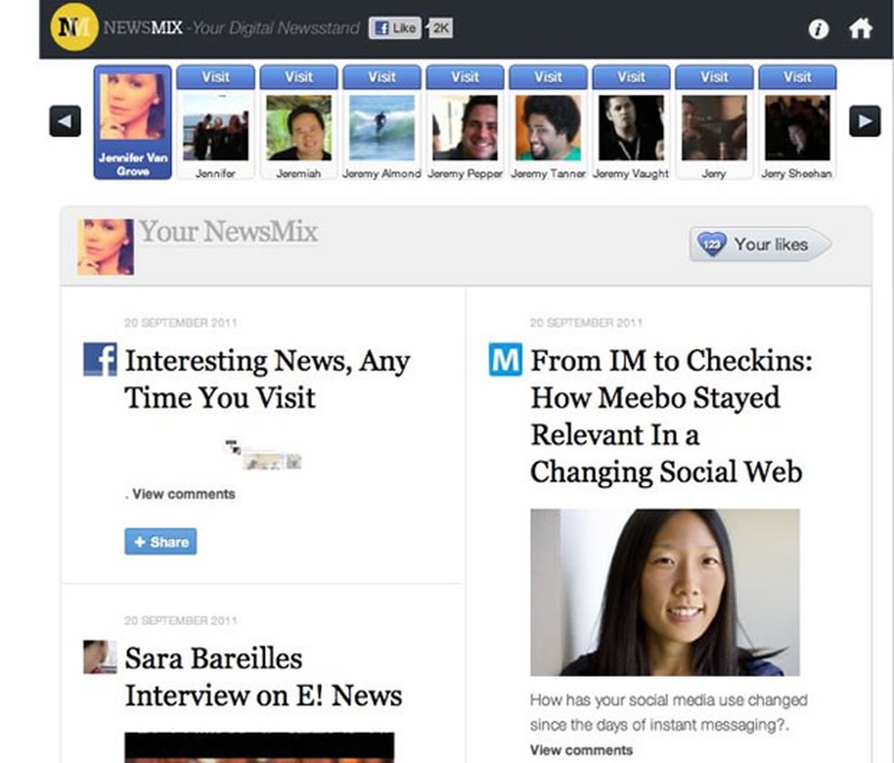Go to home via house icon

(x=860, y=28)
